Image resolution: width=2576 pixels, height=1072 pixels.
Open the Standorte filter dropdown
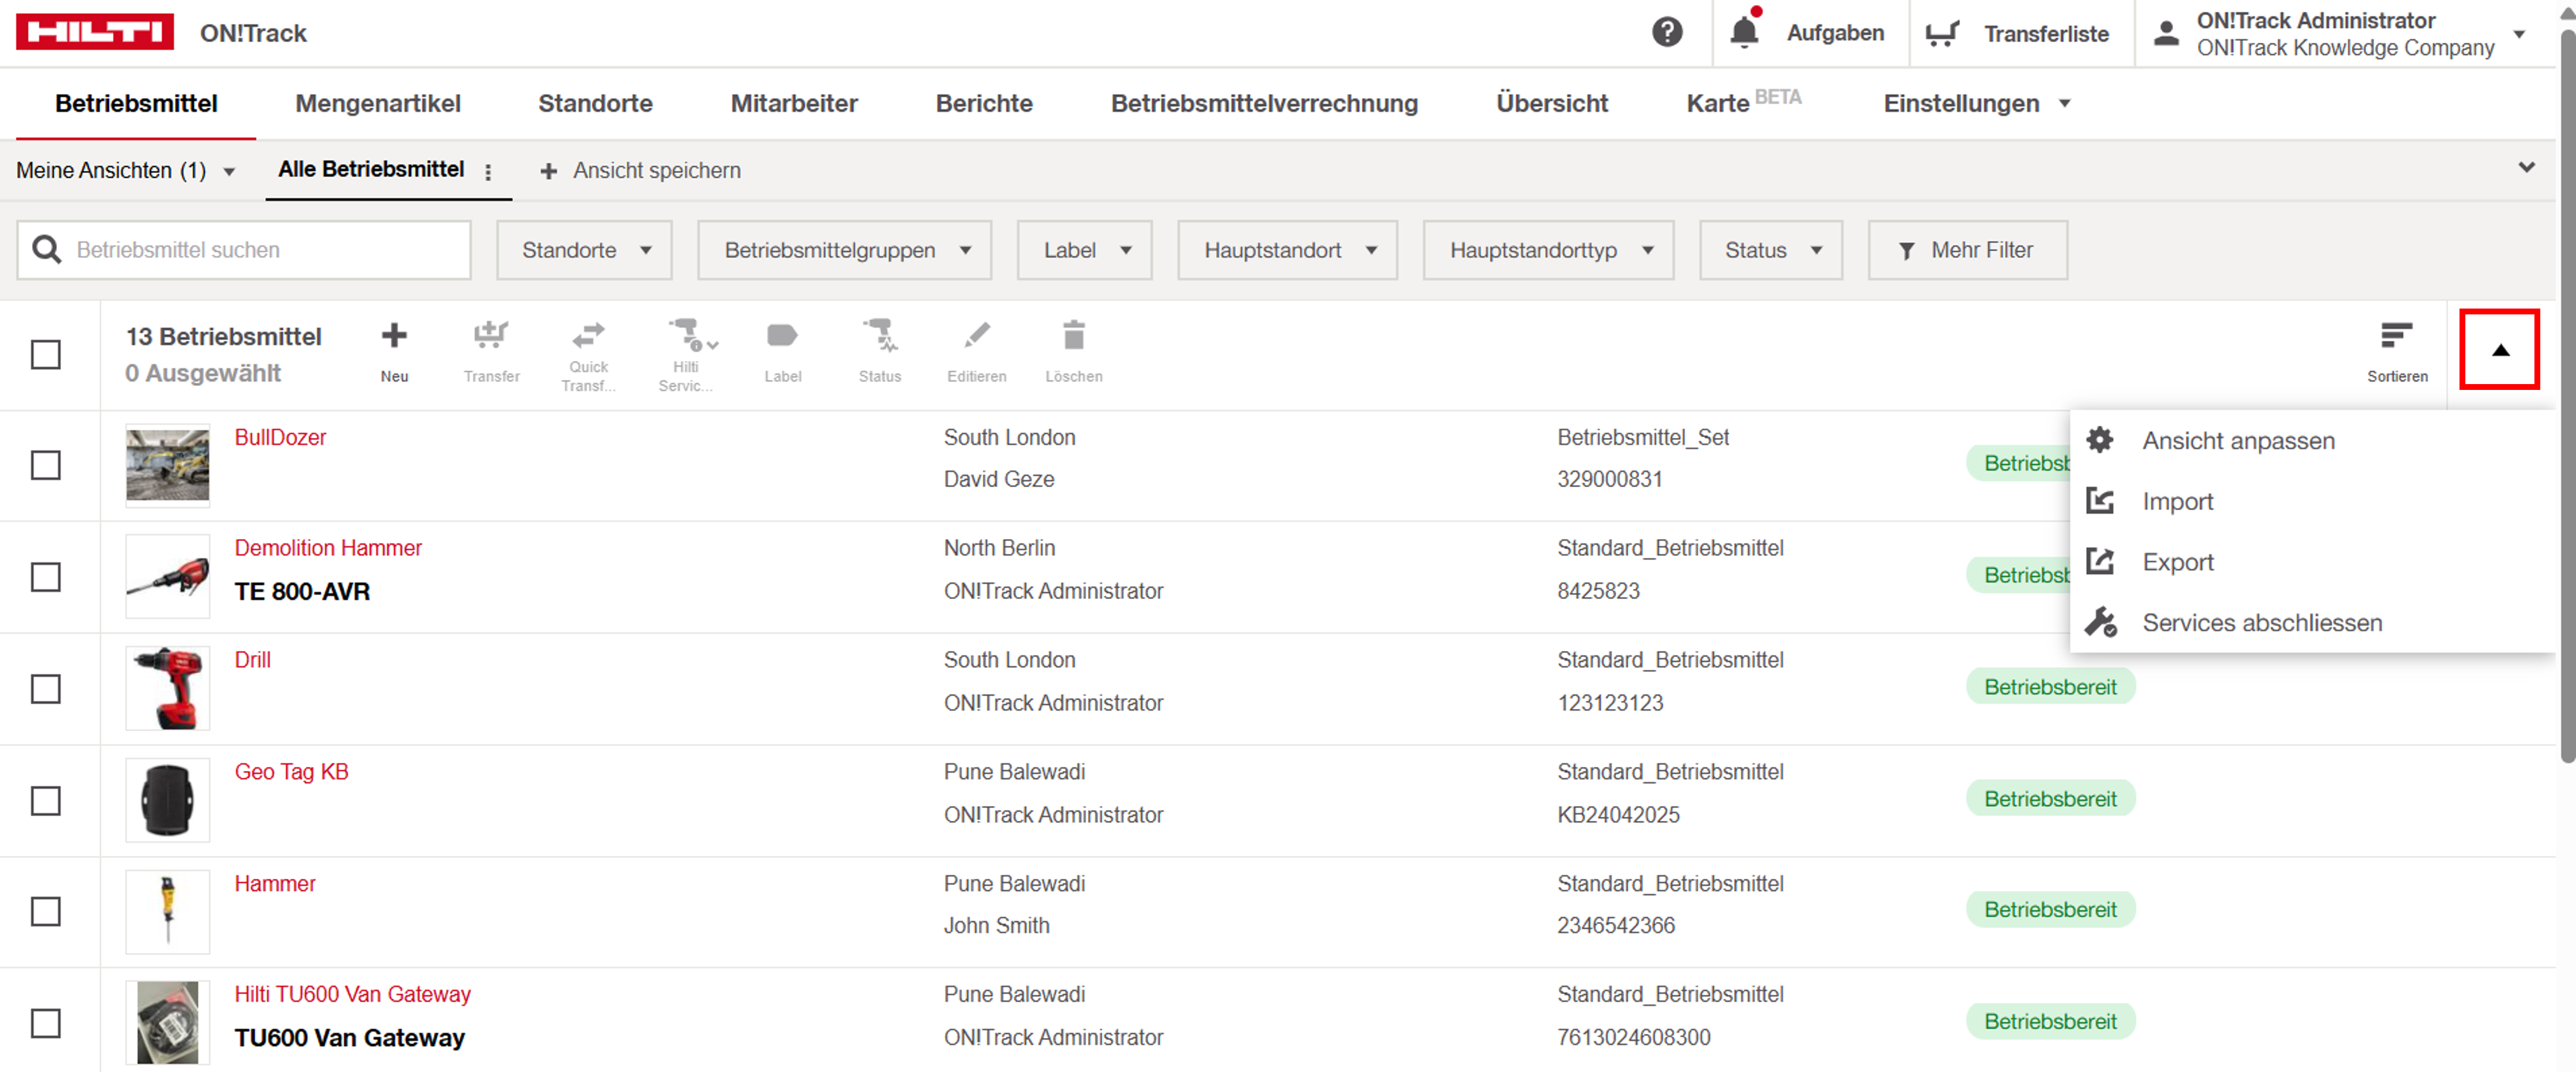pos(584,250)
